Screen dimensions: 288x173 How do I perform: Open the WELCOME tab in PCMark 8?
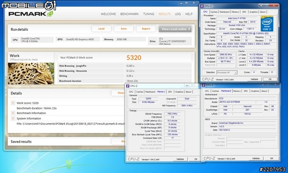108,14
